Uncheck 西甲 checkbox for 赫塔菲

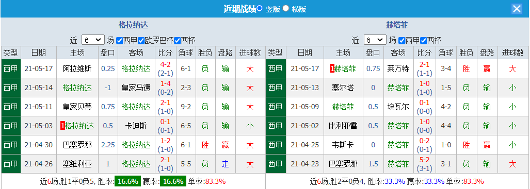coord(401,41)
